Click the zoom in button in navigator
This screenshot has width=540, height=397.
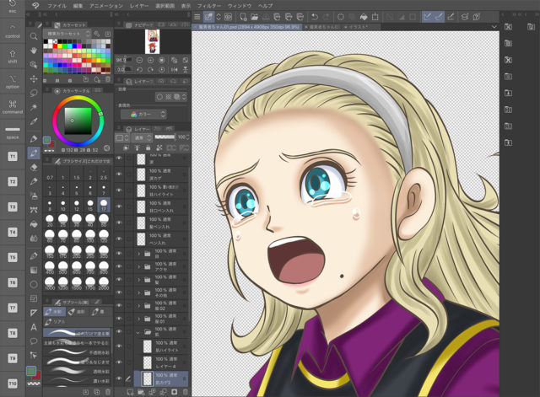150,60
